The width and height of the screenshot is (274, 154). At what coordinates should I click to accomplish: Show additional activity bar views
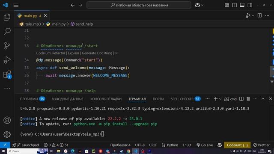point(7,88)
